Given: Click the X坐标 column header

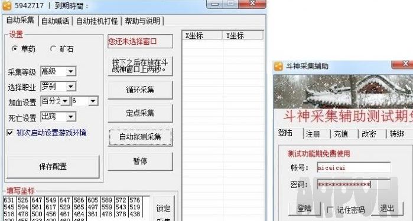Looking at the screenshot, I should (202, 35).
